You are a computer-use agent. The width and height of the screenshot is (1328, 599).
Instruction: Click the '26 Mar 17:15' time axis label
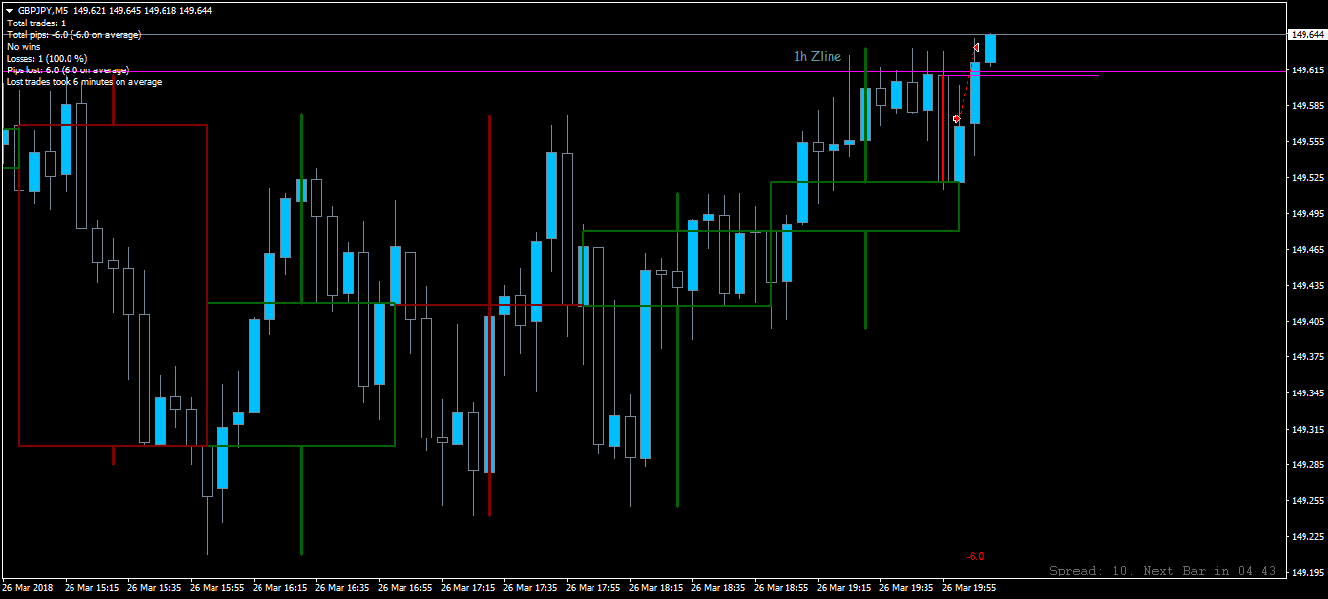(x=468, y=588)
